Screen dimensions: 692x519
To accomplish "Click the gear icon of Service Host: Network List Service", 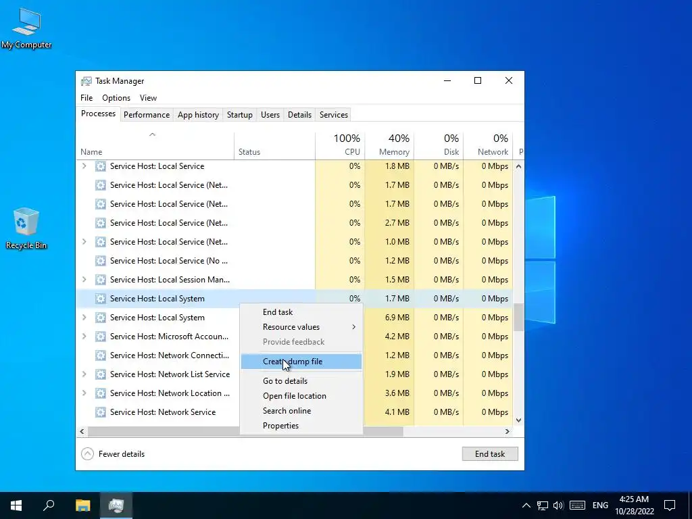I will pyautogui.click(x=101, y=374).
